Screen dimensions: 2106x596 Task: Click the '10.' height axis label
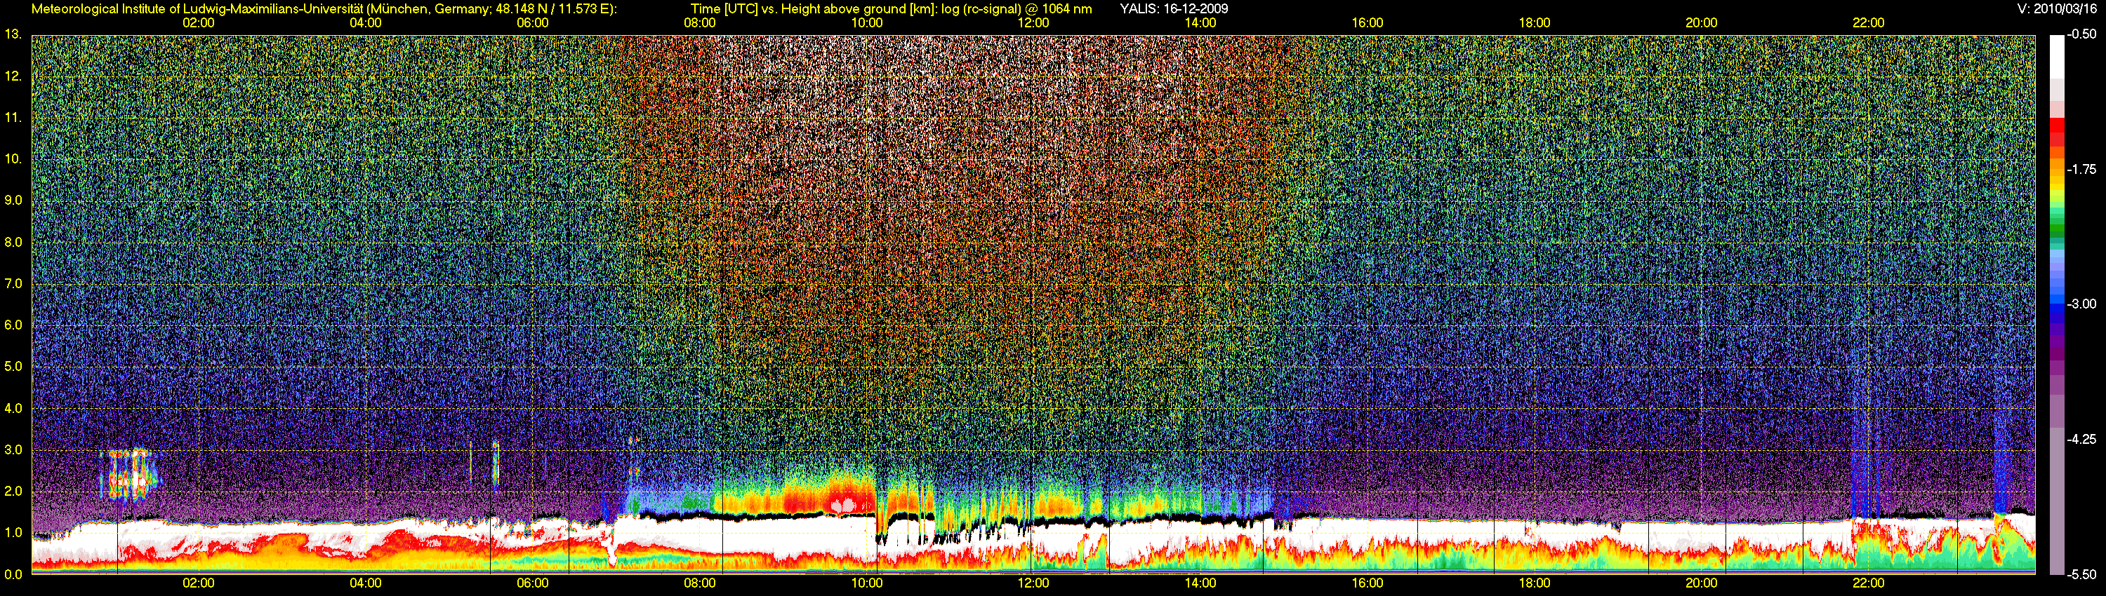coord(13,158)
